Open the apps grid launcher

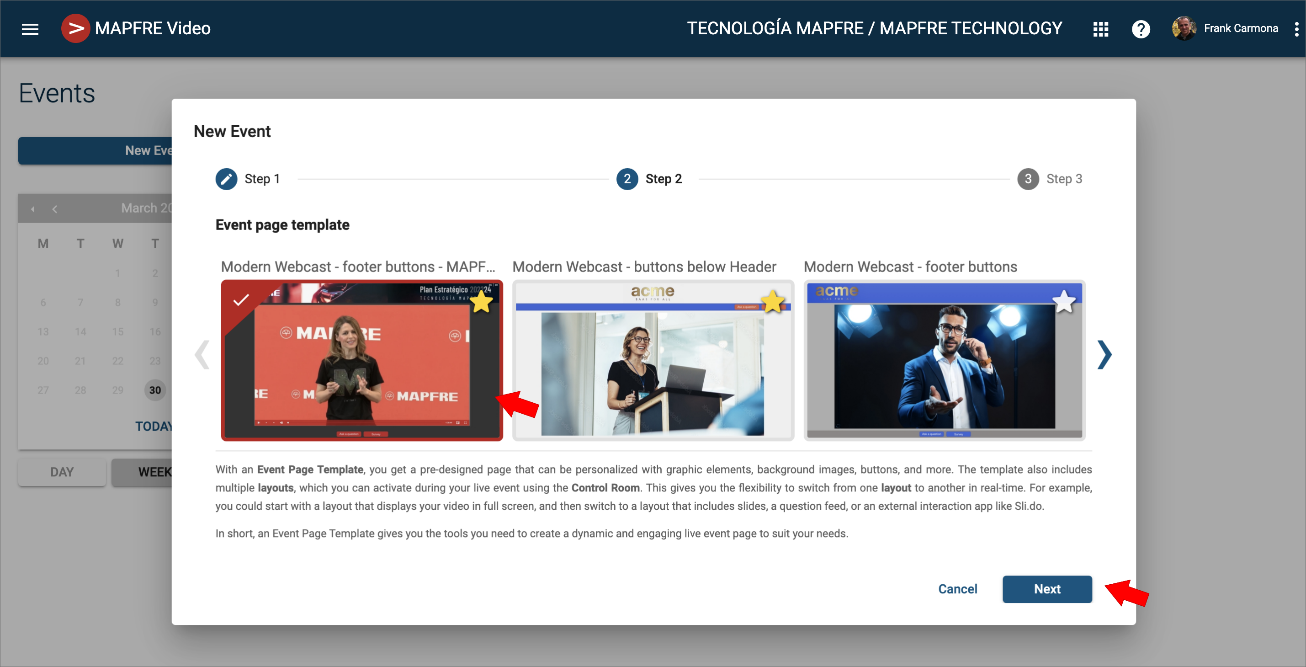[1100, 29]
